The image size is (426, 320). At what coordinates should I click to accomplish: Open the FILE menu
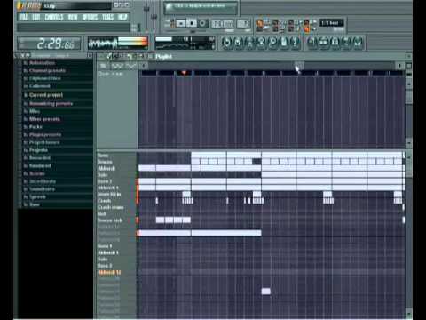click(24, 18)
